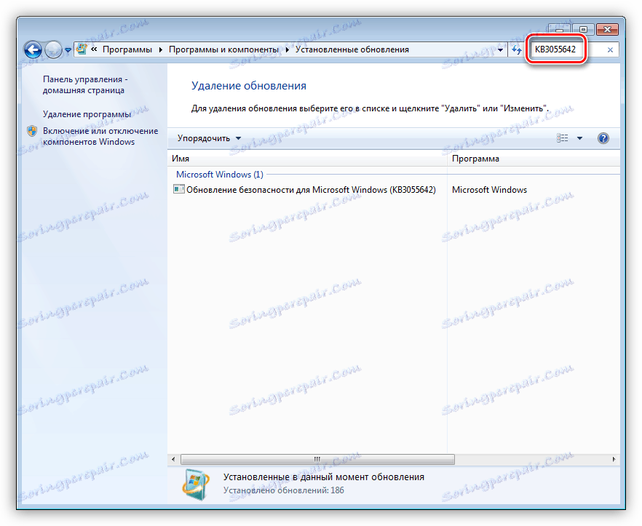642x526 pixels.
Task: Refresh the view with the refresh arrows icon
Action: (517, 50)
